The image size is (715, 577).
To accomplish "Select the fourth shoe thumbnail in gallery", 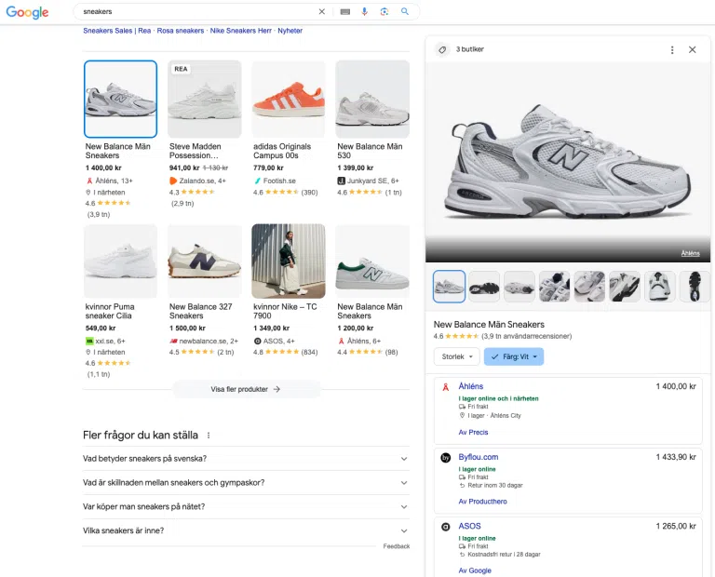I will coord(554,287).
